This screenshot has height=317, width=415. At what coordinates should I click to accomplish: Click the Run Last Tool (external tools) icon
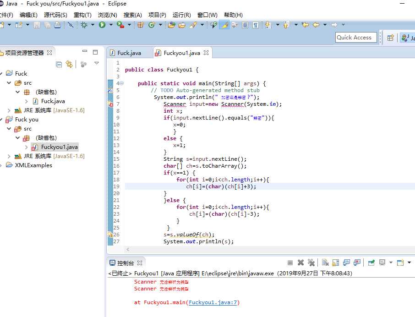[120, 25]
